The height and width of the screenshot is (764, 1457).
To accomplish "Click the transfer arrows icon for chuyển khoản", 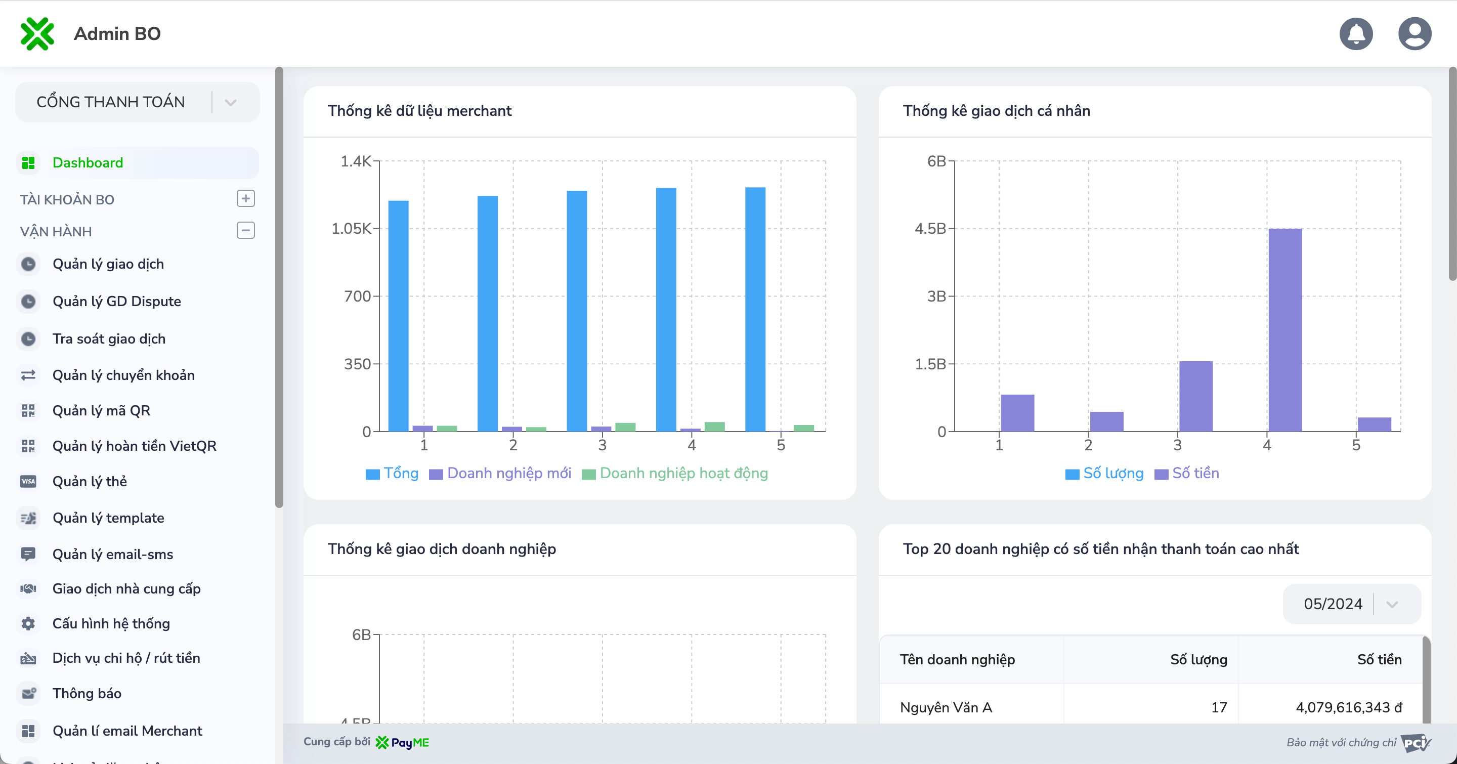I will [x=28, y=375].
